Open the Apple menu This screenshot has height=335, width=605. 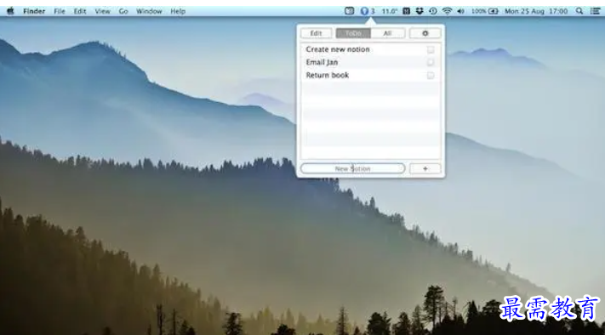(x=10, y=11)
